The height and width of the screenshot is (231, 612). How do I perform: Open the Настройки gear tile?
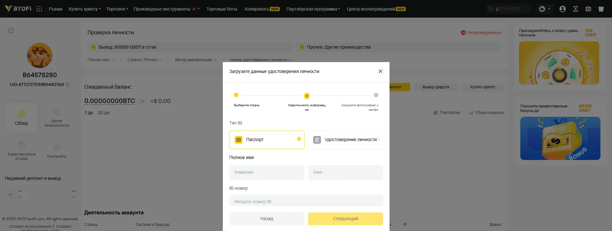[x=57, y=151]
